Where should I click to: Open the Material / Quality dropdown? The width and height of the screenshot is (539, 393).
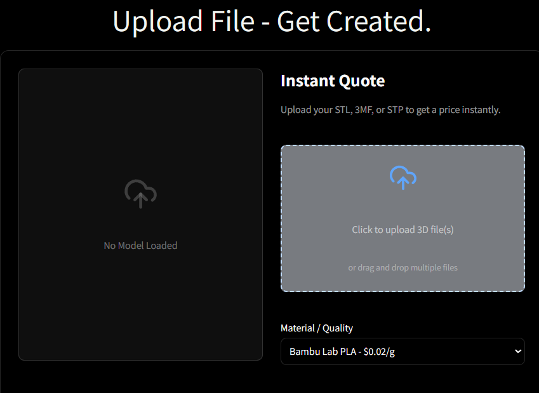(403, 351)
